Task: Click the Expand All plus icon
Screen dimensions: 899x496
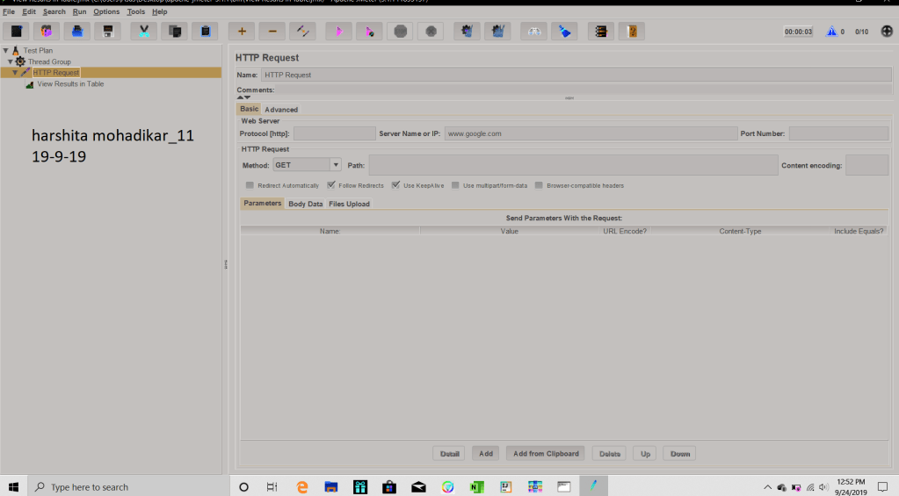Action: 242,32
